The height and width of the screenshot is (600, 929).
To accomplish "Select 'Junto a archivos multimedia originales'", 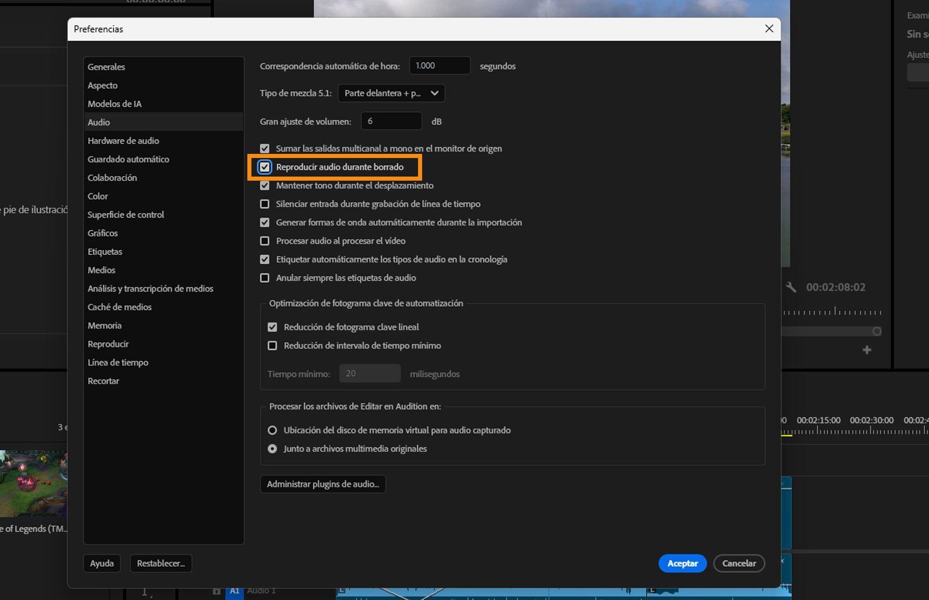I will (272, 448).
